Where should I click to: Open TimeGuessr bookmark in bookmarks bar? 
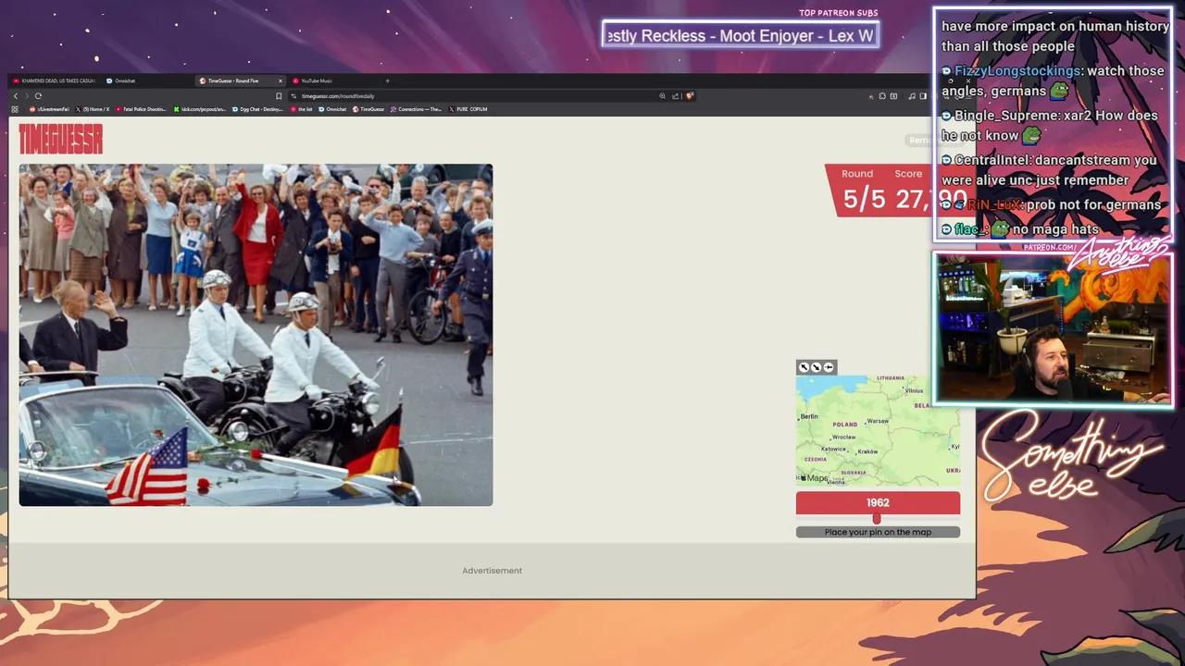pos(368,109)
